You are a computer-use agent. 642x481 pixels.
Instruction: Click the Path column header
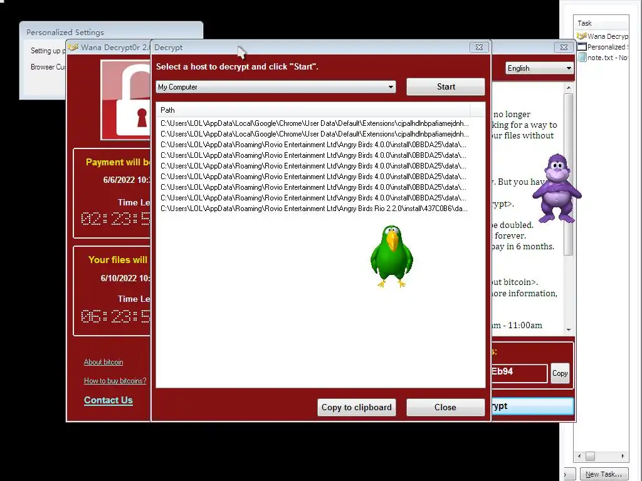(x=313, y=110)
